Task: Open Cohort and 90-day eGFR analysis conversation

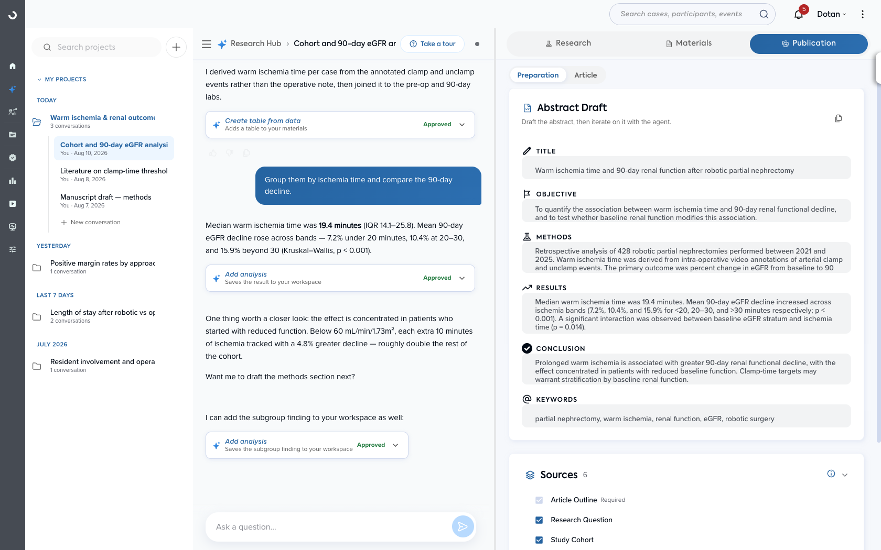Action: (114, 148)
